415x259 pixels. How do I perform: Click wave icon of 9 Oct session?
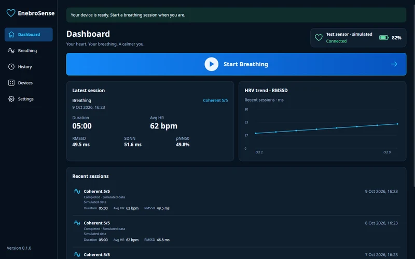[77, 191]
